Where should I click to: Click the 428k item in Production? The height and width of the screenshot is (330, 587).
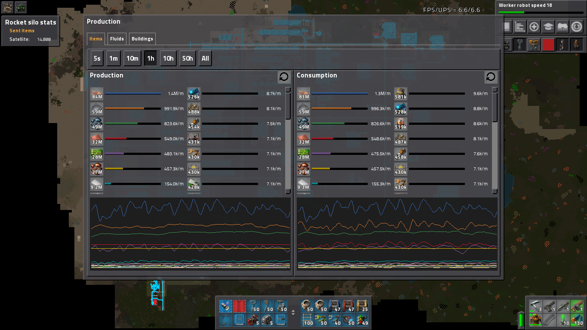click(194, 184)
